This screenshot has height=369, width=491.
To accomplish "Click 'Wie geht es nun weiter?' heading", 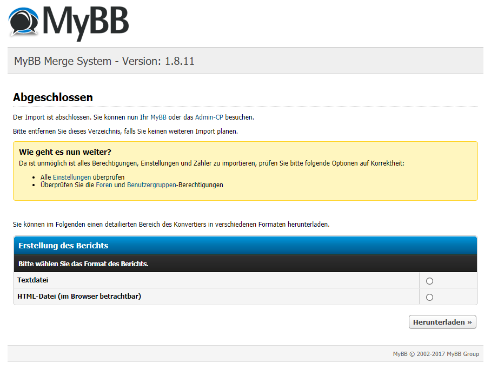I will (x=65, y=152).
